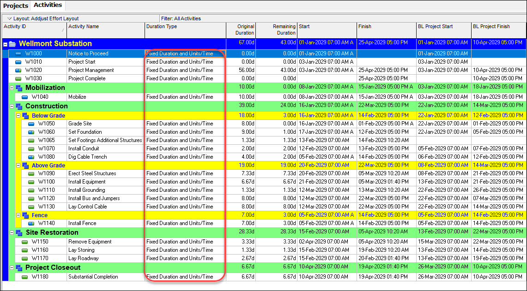Switch to the Projects tab
The width and height of the screenshot is (527, 291).
(16, 6)
